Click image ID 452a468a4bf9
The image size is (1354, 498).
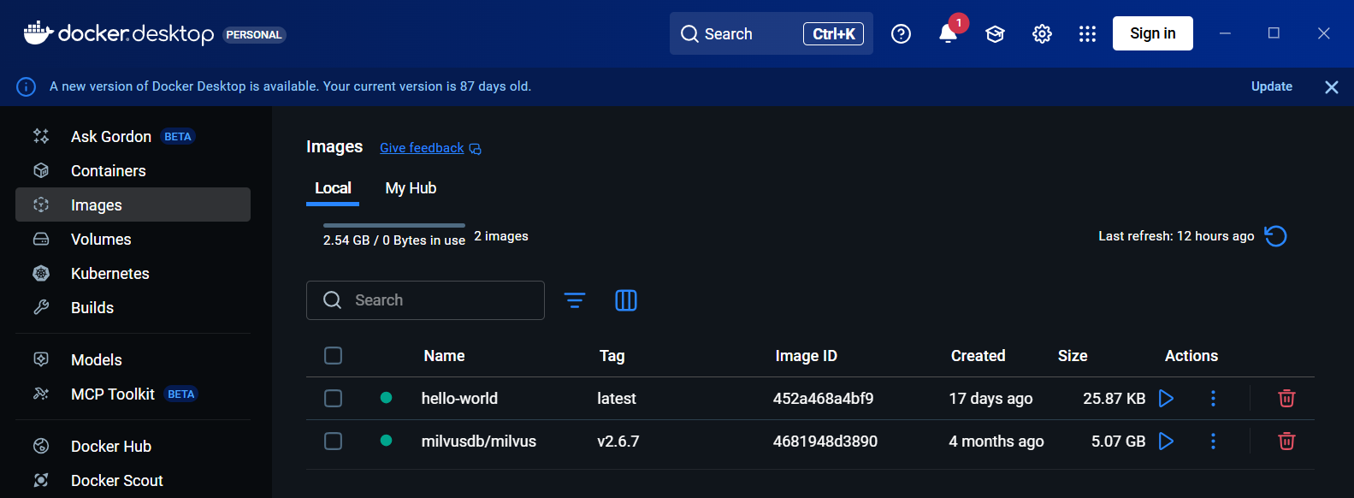823,399
